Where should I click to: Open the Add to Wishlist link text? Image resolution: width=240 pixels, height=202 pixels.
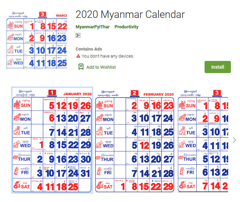[x=101, y=67]
